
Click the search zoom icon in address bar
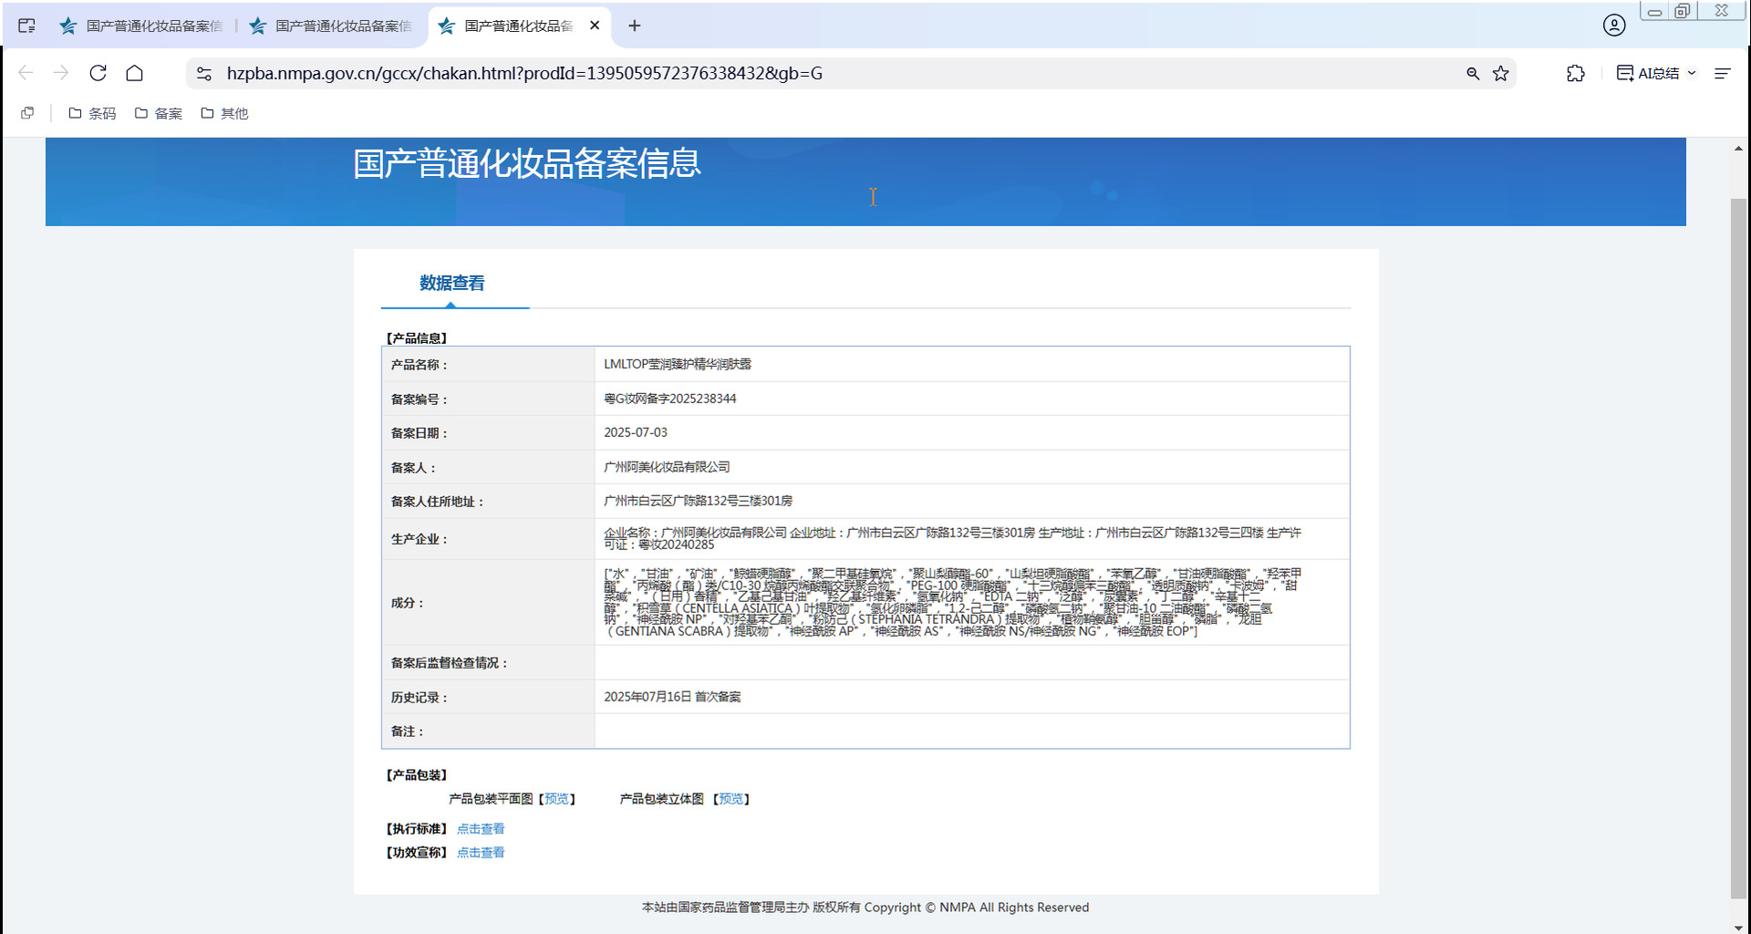coord(1473,73)
